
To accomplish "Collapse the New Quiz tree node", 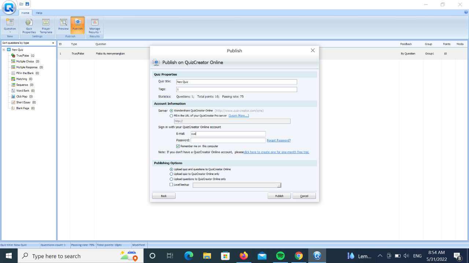I will 4,50.
